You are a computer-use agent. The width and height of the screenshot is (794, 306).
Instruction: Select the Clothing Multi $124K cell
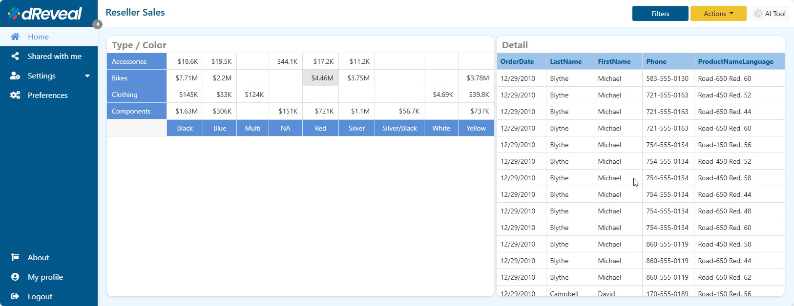pos(252,95)
